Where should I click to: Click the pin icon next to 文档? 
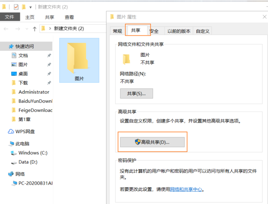click(x=49, y=55)
